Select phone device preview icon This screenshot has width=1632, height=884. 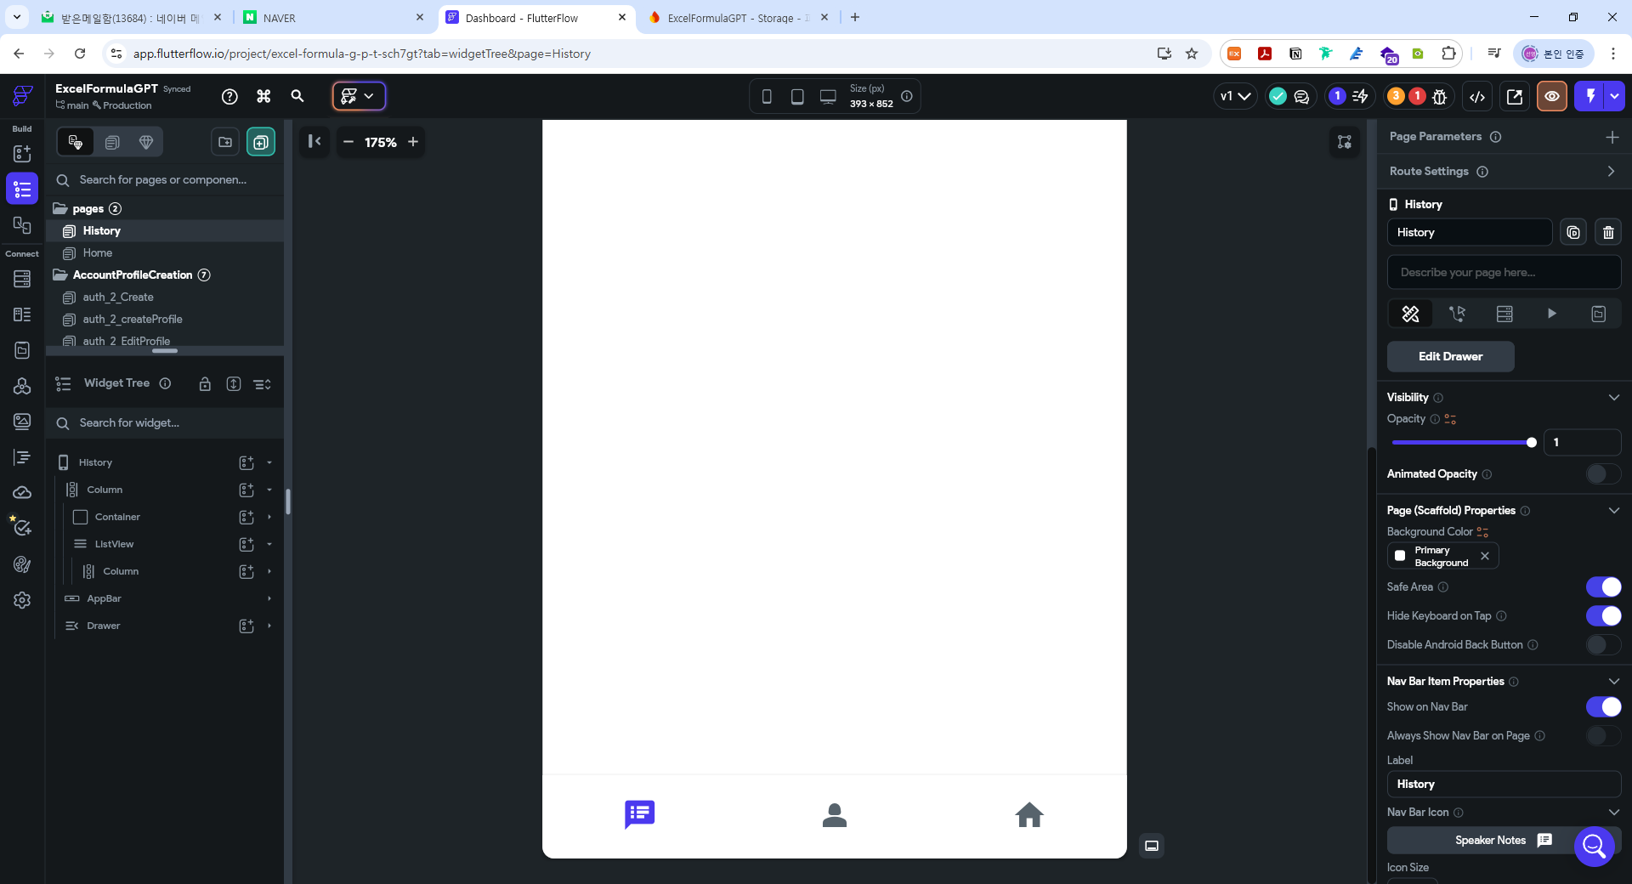click(767, 96)
